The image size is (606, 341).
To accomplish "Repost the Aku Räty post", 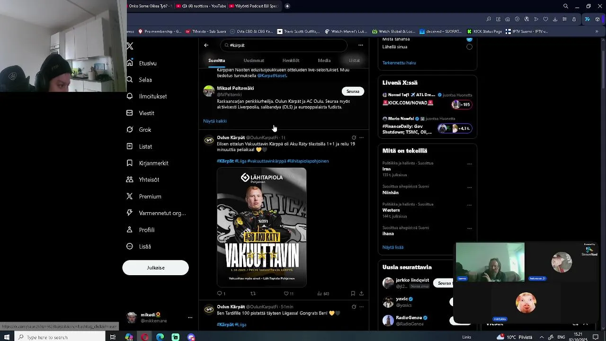I will [x=253, y=294].
